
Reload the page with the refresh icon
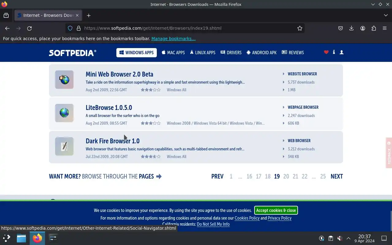(29, 28)
